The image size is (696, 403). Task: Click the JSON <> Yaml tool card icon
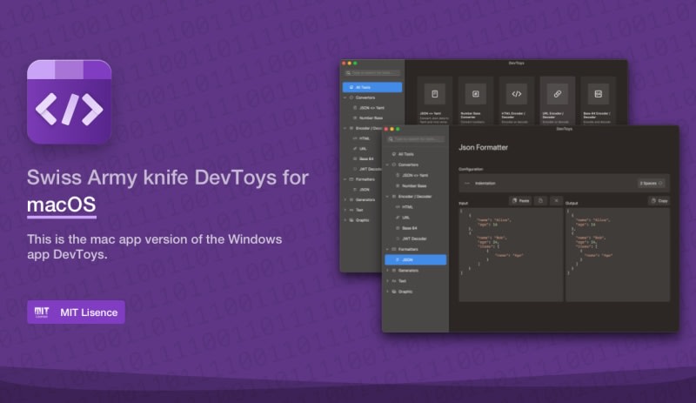tap(435, 93)
